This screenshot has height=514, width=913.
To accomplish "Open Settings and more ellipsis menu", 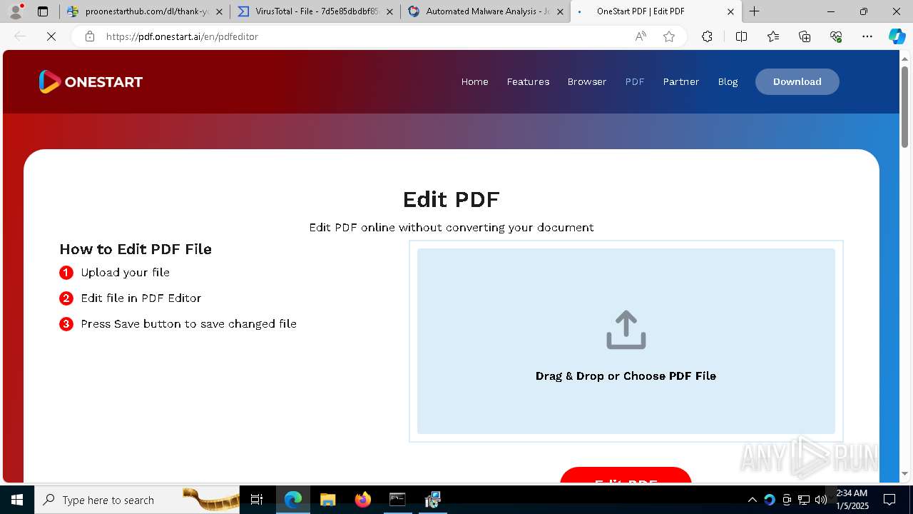I will pyautogui.click(x=867, y=36).
